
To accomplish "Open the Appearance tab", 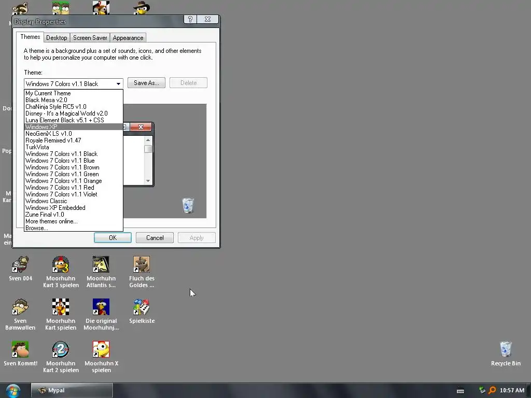I will [128, 37].
